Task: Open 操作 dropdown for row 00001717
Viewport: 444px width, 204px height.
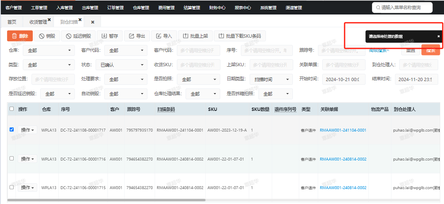Action: 27,130
